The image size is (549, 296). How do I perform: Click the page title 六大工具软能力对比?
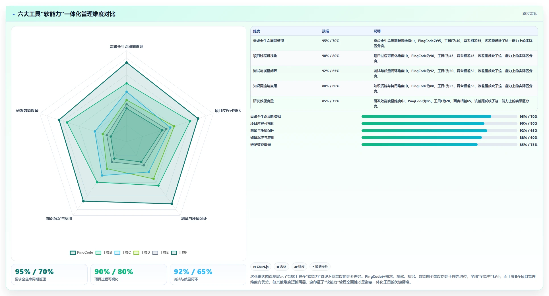[x=67, y=14]
